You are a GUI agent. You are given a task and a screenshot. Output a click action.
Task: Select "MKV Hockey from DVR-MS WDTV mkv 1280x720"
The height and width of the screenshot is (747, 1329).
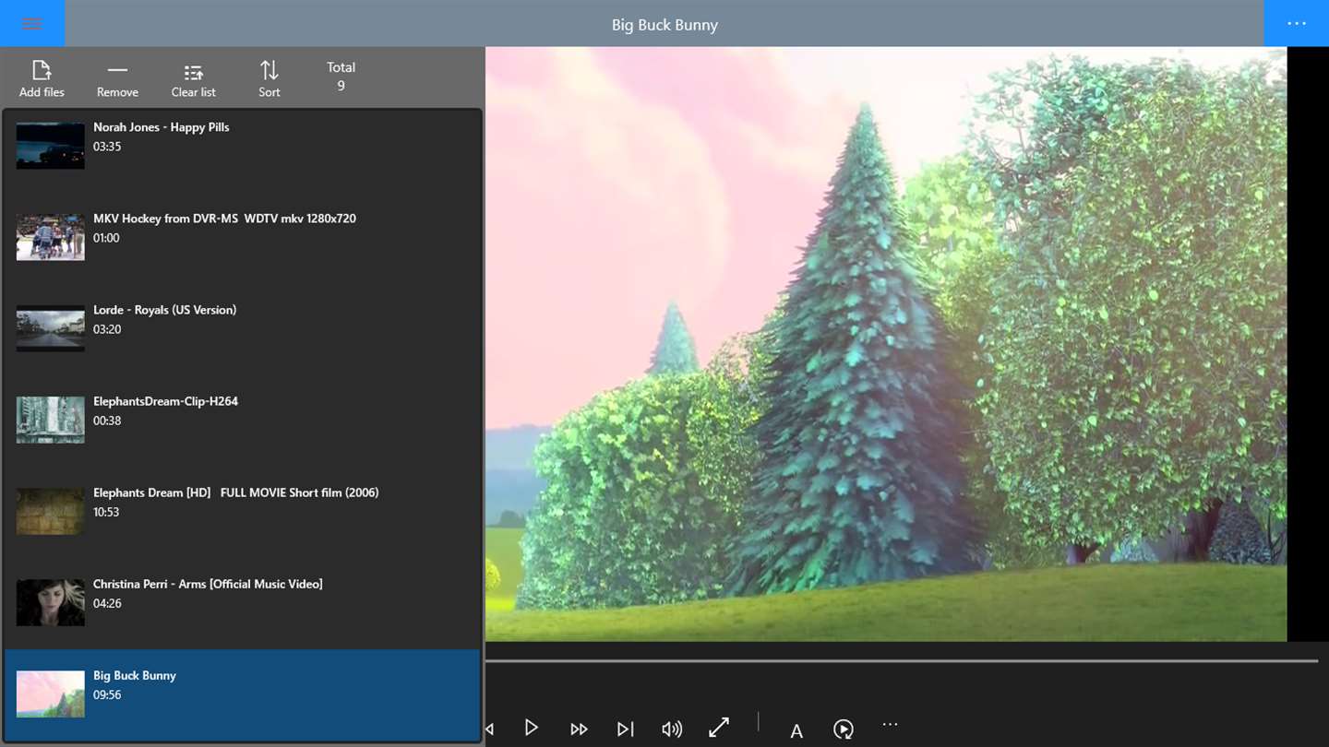[x=224, y=219]
